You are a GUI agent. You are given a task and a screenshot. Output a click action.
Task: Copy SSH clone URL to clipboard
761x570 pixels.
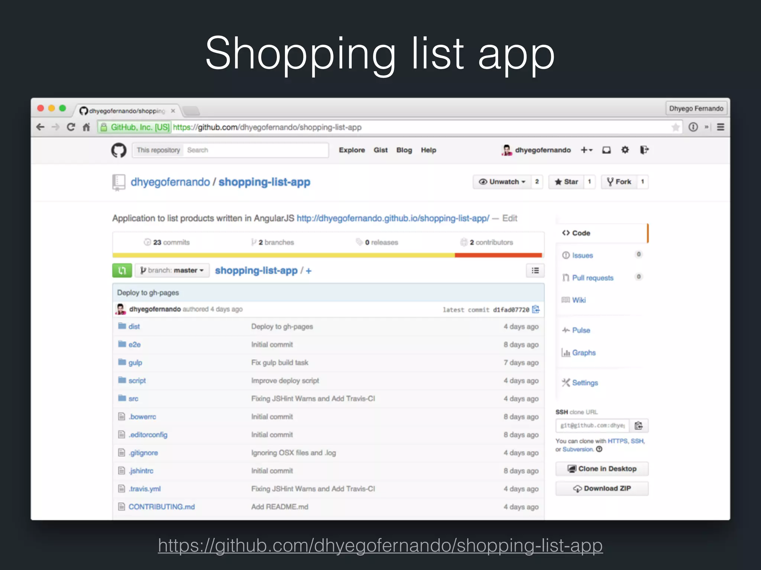[638, 426]
